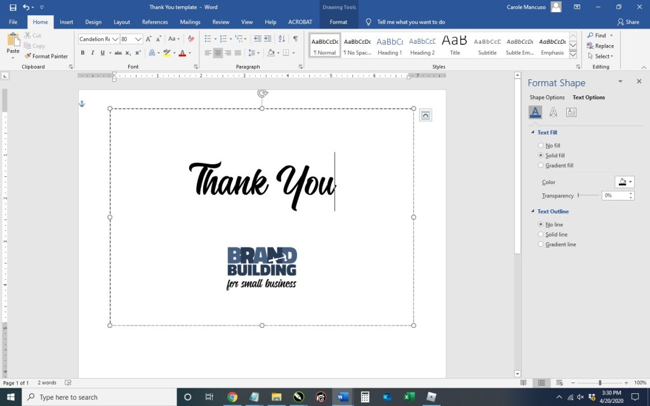Click the Windows taskbar search box
The image size is (650, 406).
pos(102,397)
